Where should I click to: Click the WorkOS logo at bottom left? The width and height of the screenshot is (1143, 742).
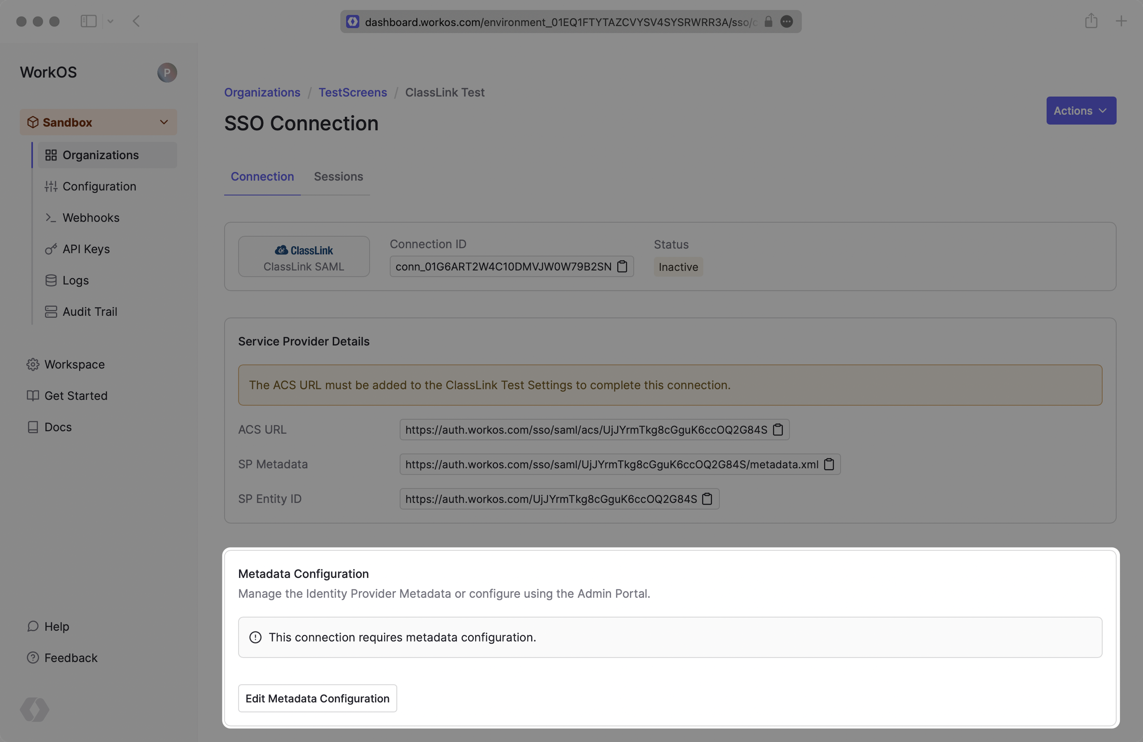(35, 709)
